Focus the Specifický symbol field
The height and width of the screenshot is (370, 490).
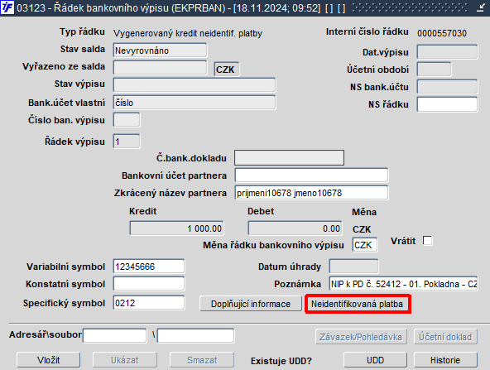point(149,303)
